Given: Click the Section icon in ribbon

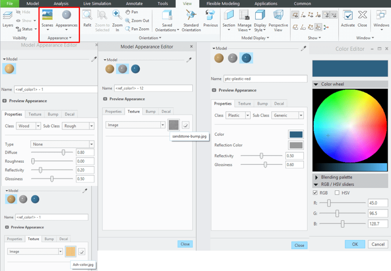Looking at the screenshot, I should point(229,16).
